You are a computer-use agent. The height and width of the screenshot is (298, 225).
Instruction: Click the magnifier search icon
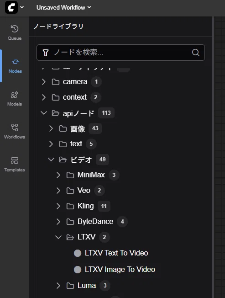(196, 53)
